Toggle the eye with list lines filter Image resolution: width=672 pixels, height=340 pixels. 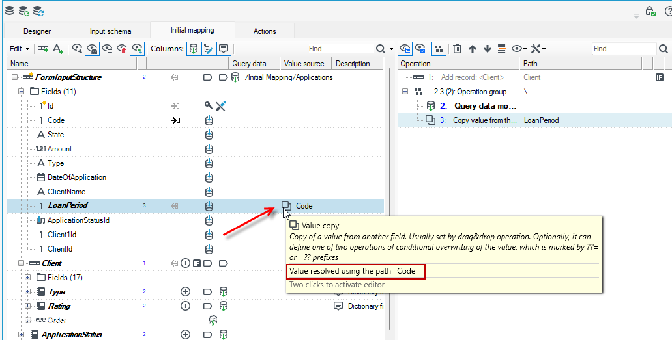(107, 49)
